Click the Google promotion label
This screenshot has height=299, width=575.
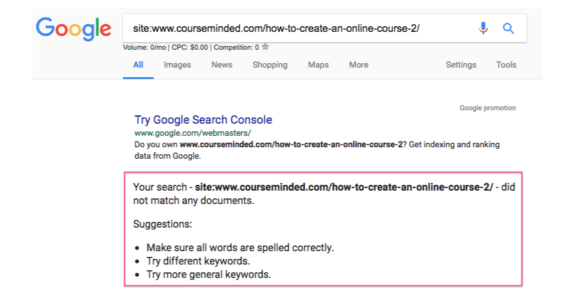point(487,108)
